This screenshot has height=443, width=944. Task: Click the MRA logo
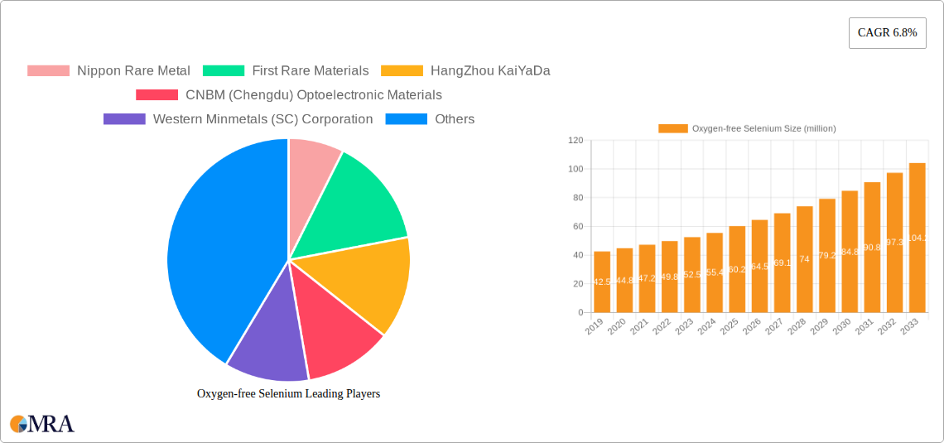click(x=42, y=423)
